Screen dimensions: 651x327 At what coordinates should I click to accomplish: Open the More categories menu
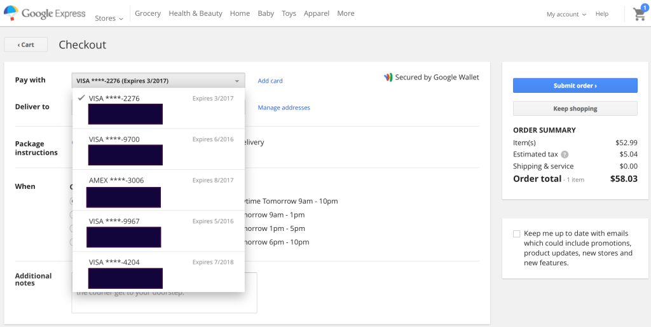pos(346,13)
